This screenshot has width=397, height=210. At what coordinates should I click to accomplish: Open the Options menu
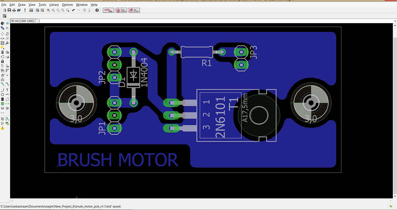(x=67, y=5)
